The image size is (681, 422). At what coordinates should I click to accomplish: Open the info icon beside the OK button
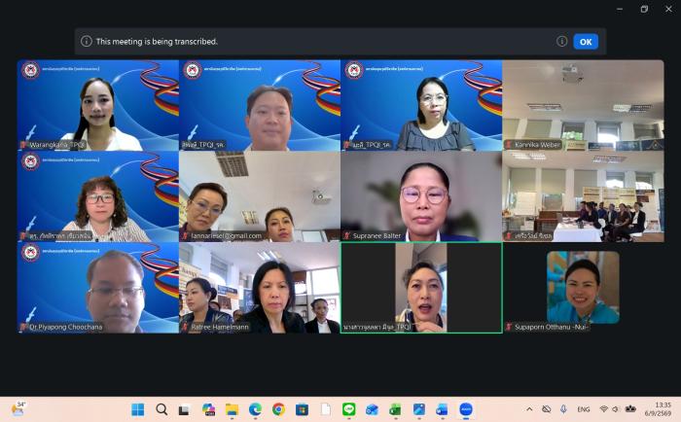point(561,41)
